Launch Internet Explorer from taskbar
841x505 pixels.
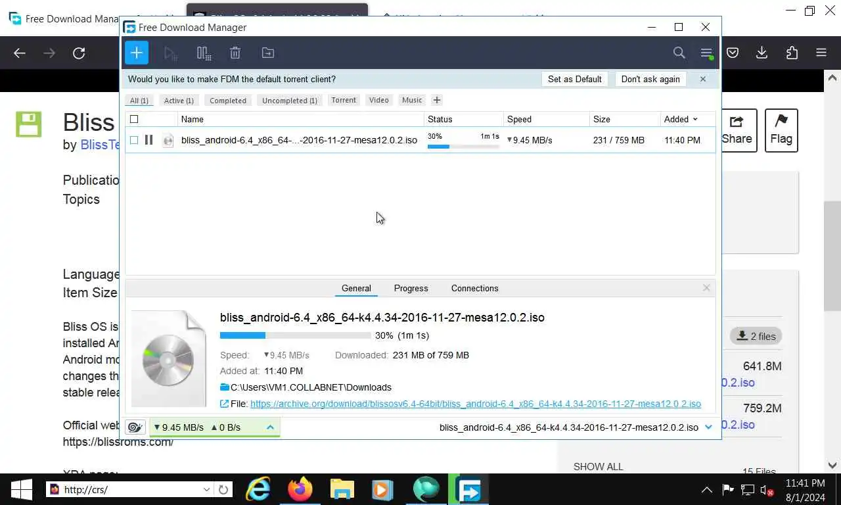258,489
